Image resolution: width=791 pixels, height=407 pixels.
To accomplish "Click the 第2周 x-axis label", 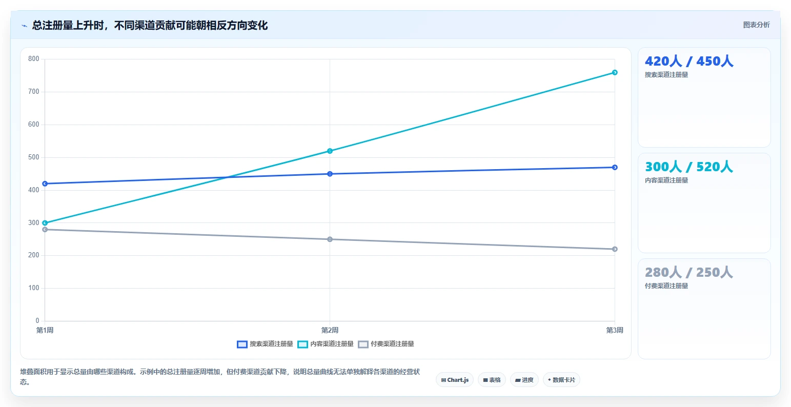I will (330, 330).
